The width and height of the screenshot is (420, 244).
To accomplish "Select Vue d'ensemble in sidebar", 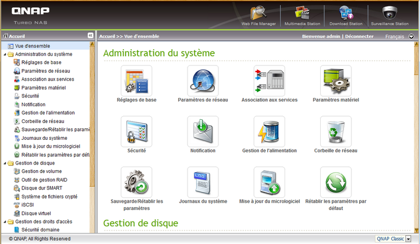I will [32, 46].
